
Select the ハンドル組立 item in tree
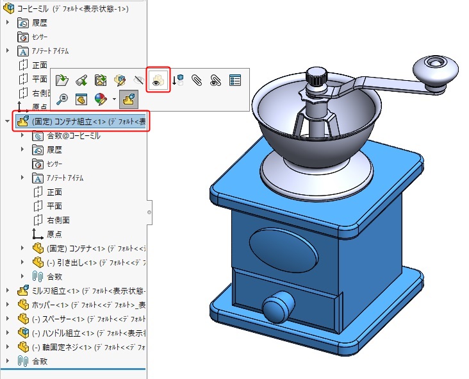click(x=90, y=333)
